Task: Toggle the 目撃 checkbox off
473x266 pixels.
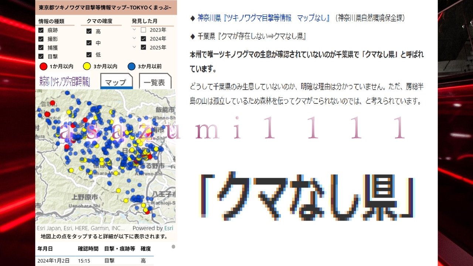Action: 41,57
